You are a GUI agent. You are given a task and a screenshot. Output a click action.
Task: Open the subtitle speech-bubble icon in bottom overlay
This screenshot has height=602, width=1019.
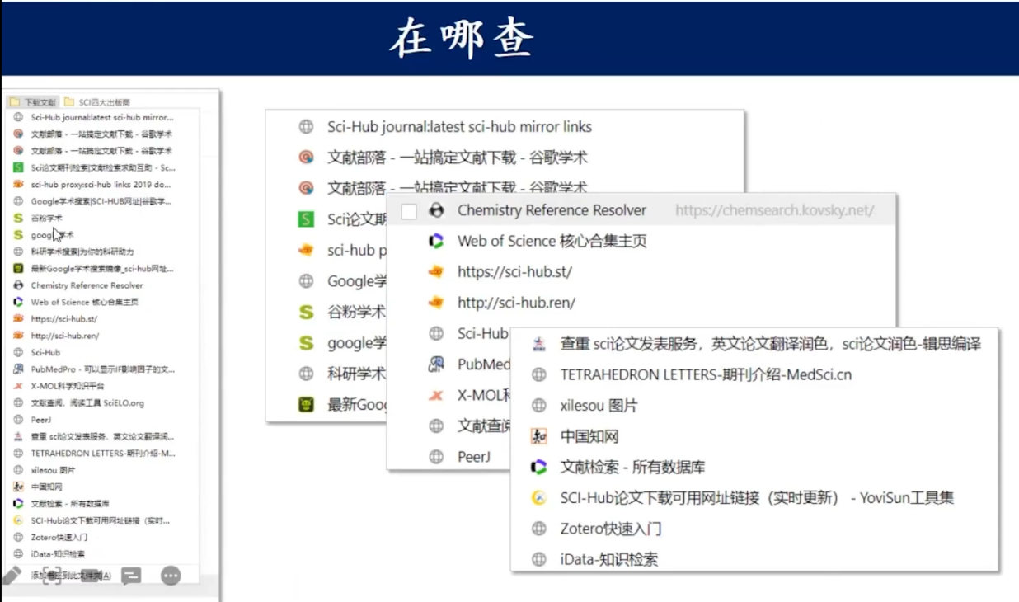(131, 576)
